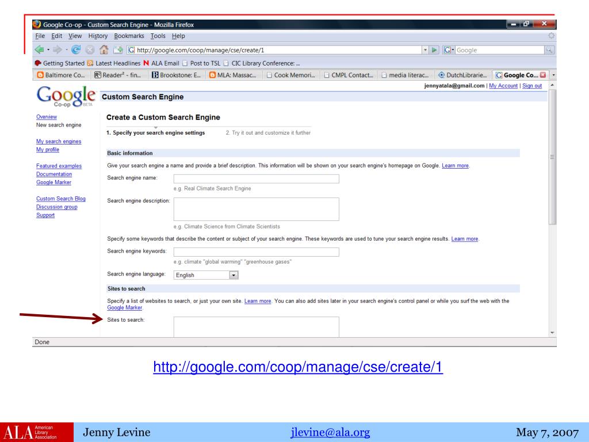Click the green Go arrow next to address bar
The image size is (589, 442).
[x=434, y=50]
